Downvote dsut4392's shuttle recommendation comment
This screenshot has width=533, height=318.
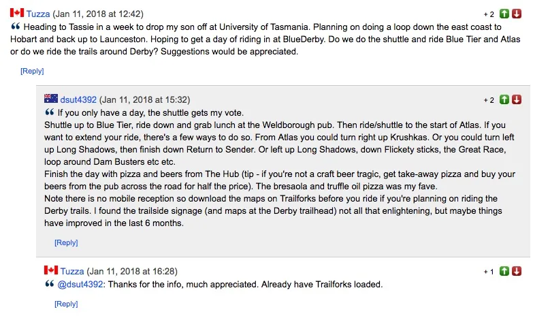pyautogui.click(x=517, y=100)
